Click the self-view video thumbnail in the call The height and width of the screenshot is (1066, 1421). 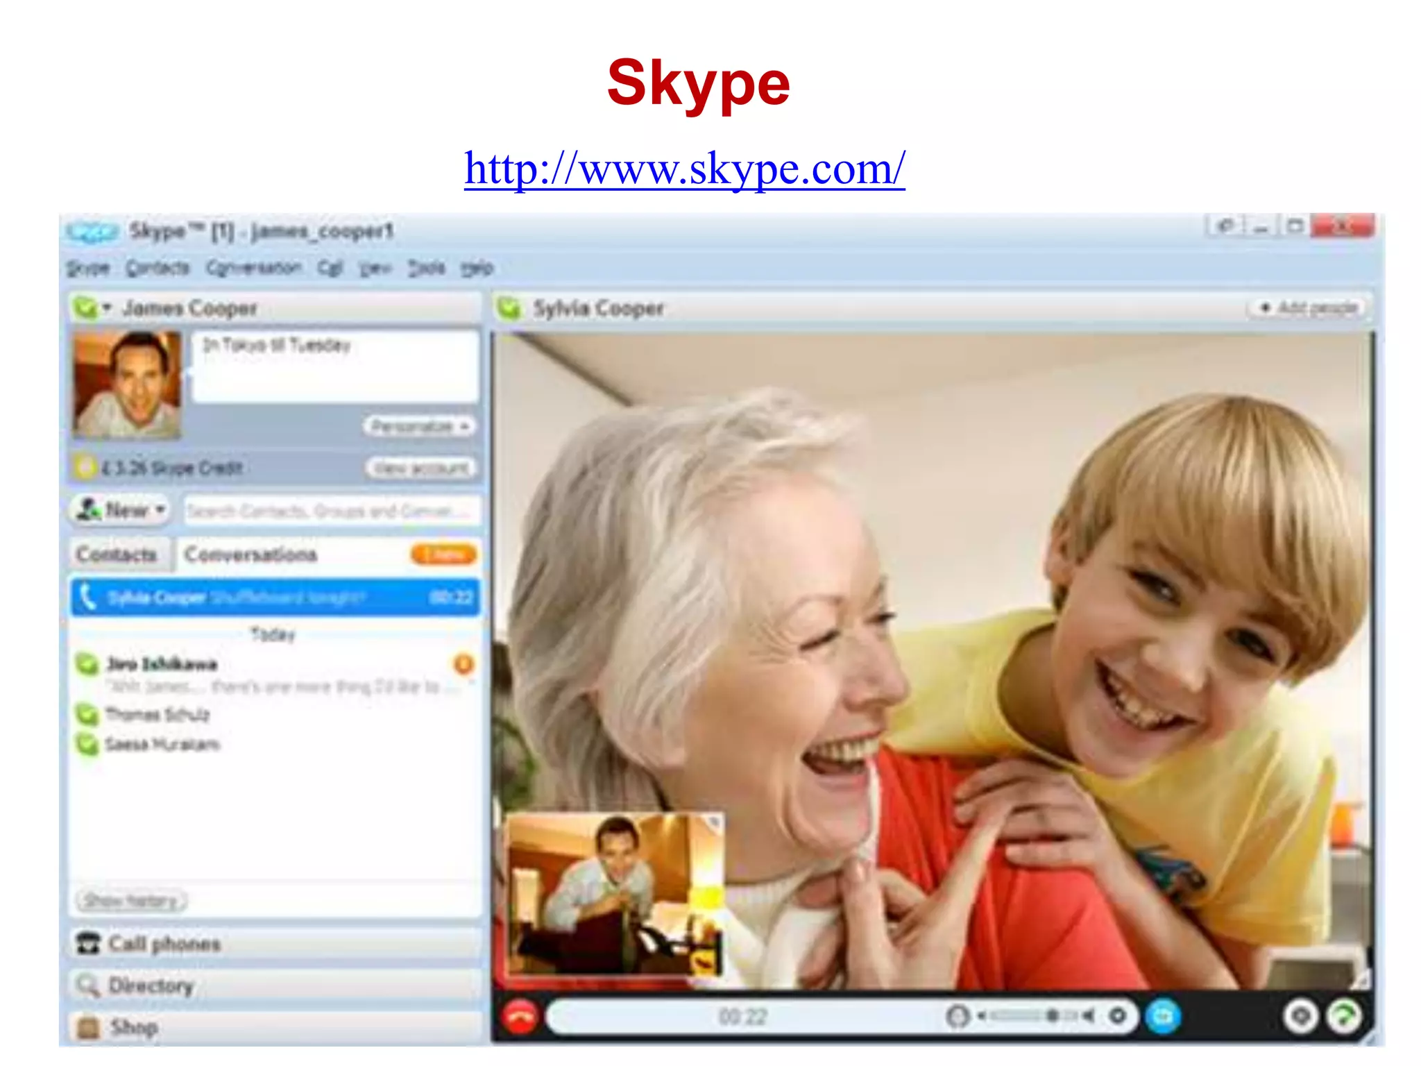pyautogui.click(x=615, y=895)
